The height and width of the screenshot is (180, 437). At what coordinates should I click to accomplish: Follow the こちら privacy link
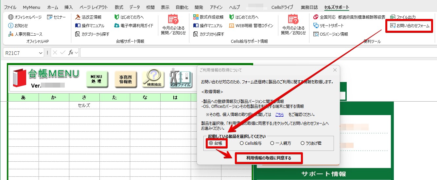tap(279, 115)
